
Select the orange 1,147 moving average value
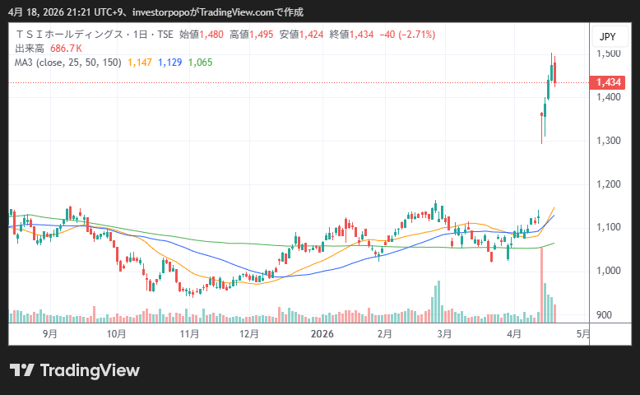(140, 63)
